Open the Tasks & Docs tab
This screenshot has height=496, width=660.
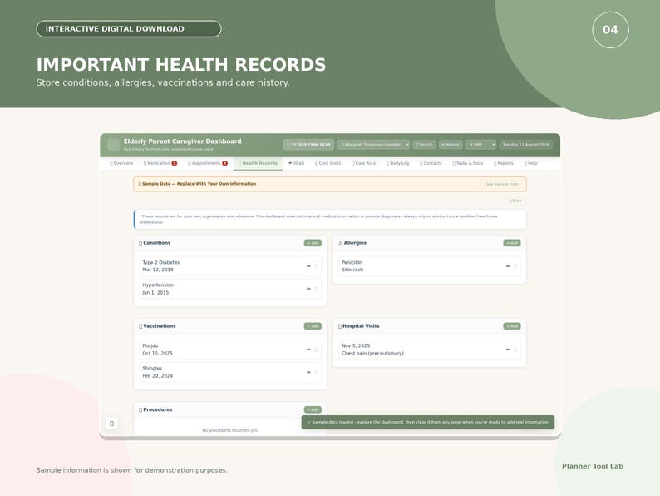click(x=468, y=163)
